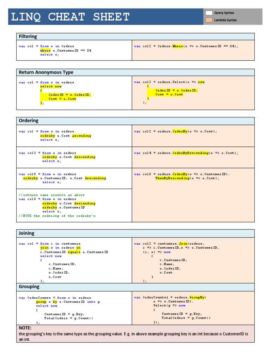The width and height of the screenshot is (271, 362).
Task: Click the highlighted ascending keyword
Action: pos(82,136)
